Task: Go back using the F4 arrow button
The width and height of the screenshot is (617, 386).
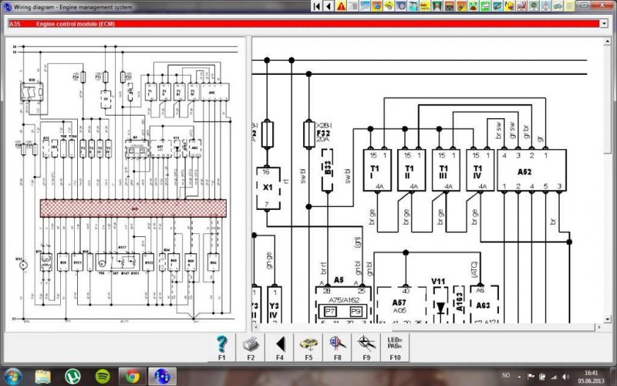Action: click(280, 344)
